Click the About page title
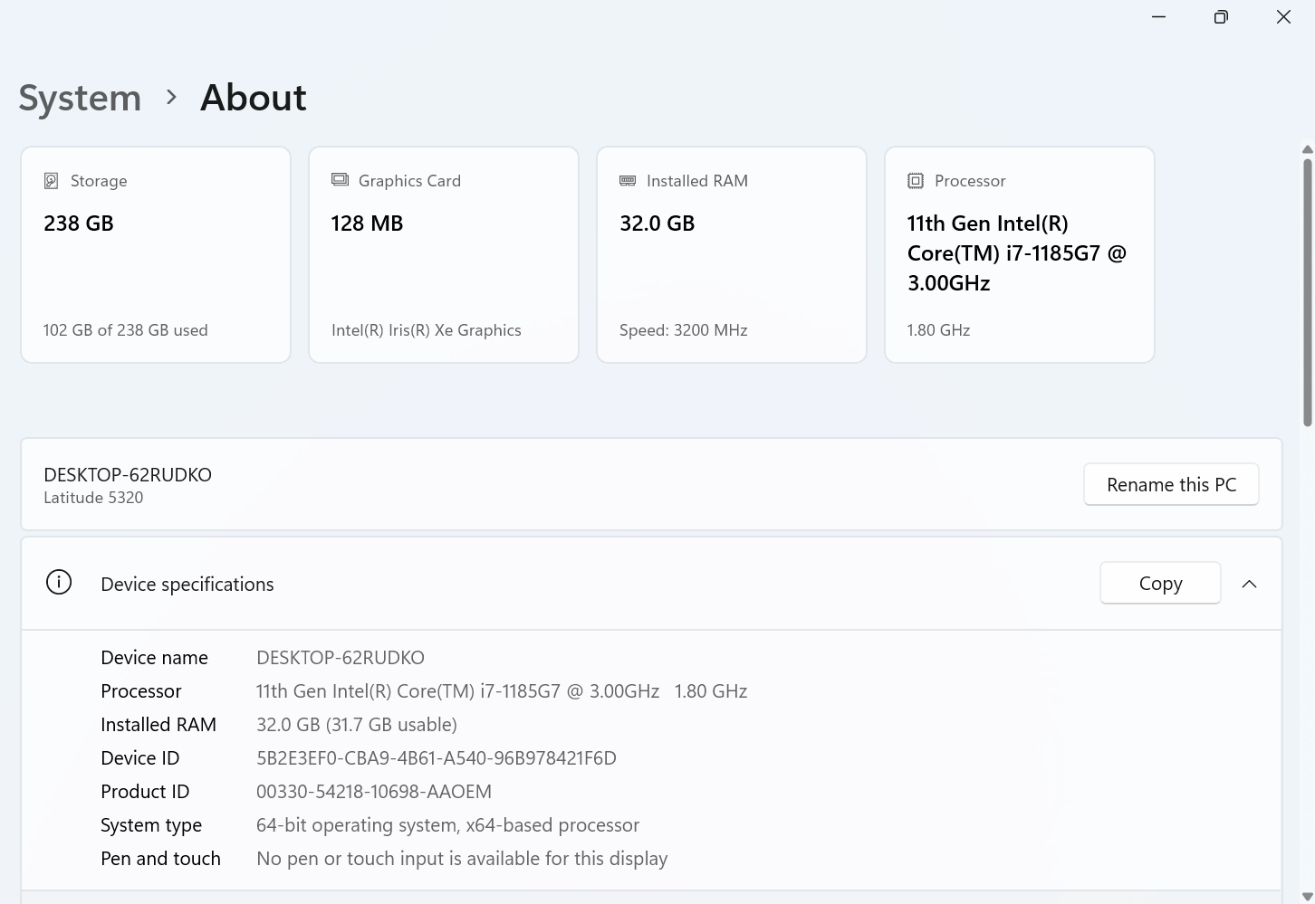The image size is (1315, 904). coord(254,98)
